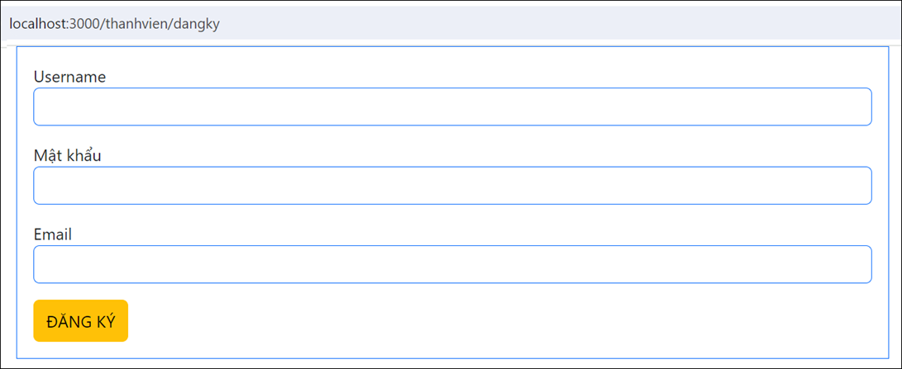Click the Username input field
This screenshot has height=369, width=902.
(452, 106)
